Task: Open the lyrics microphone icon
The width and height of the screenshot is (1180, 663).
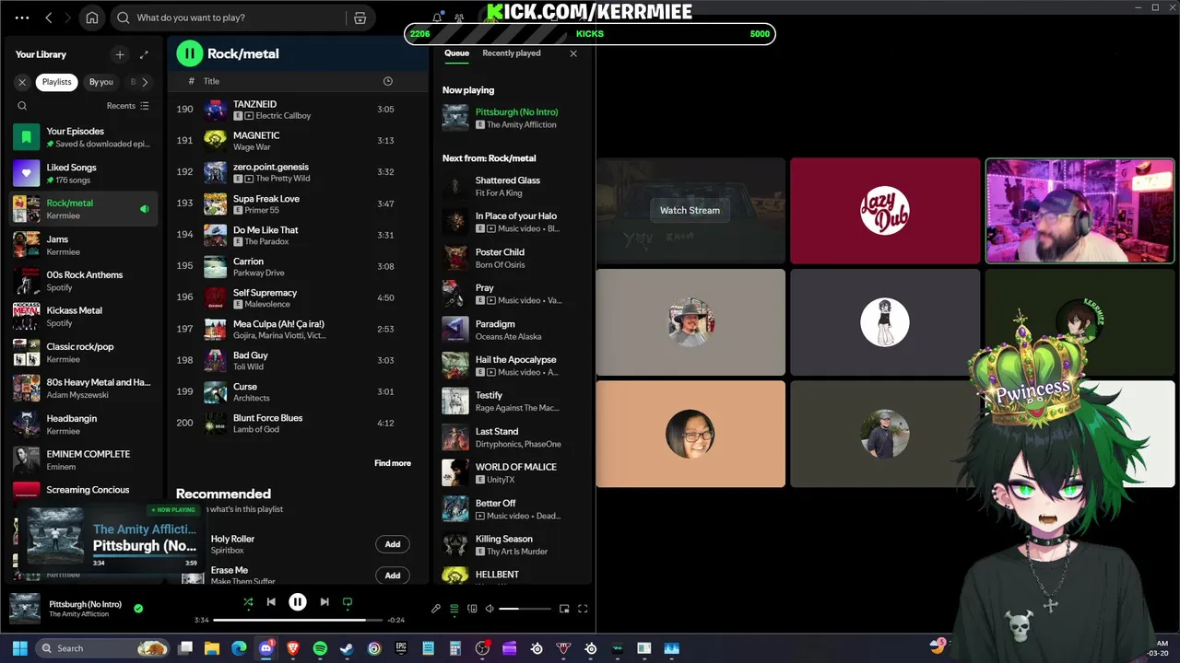Action: point(436,609)
